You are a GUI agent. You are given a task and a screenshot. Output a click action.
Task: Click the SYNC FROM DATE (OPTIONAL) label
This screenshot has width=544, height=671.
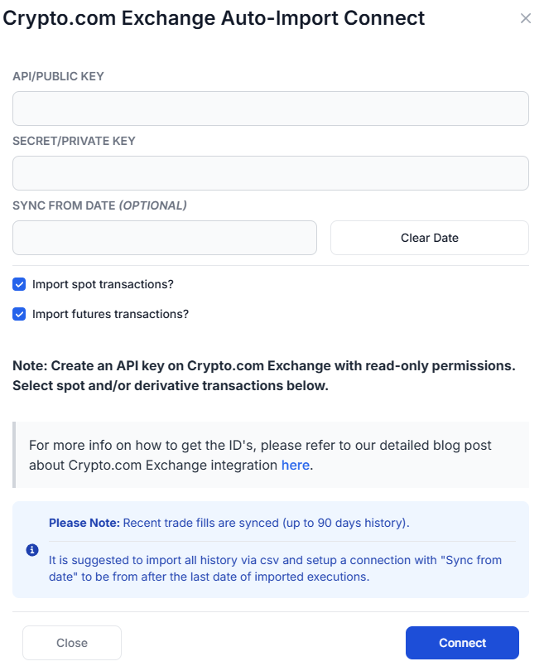click(99, 205)
